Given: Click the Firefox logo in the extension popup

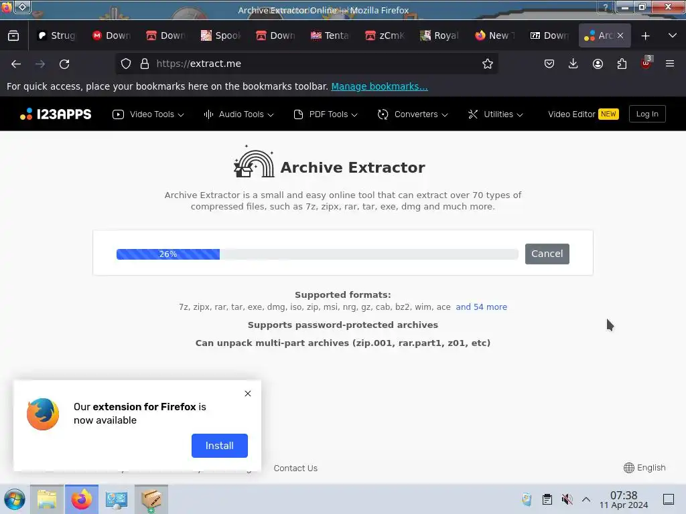Looking at the screenshot, I should (43, 414).
